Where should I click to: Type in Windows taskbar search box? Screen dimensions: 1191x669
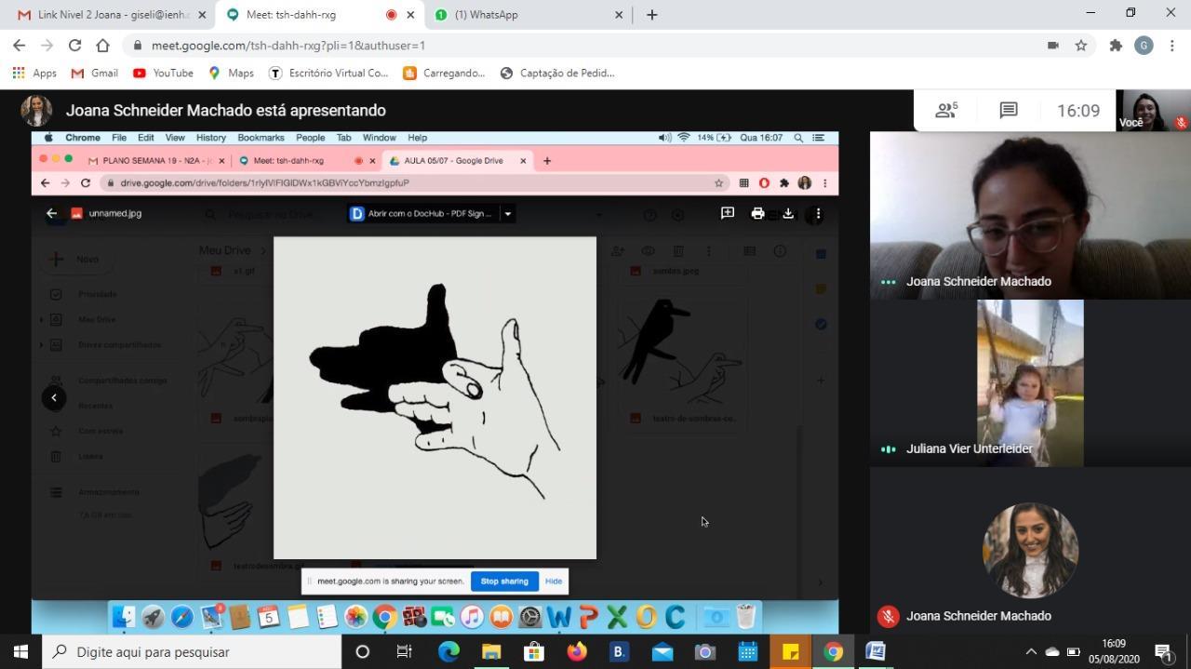(195, 651)
